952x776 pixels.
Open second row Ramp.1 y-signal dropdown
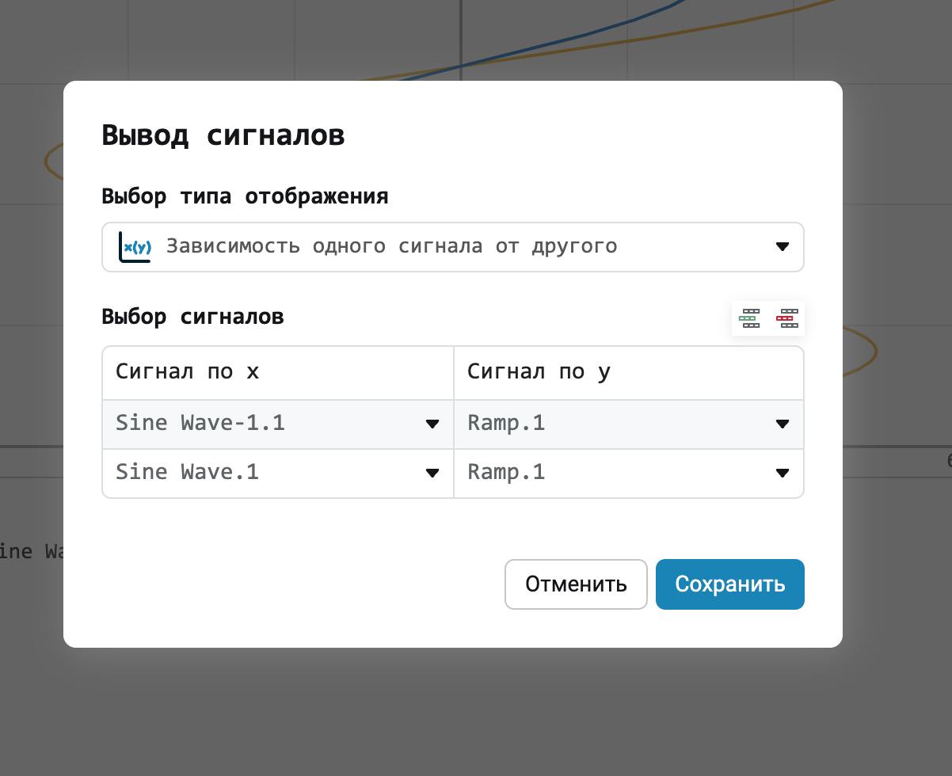(x=629, y=473)
